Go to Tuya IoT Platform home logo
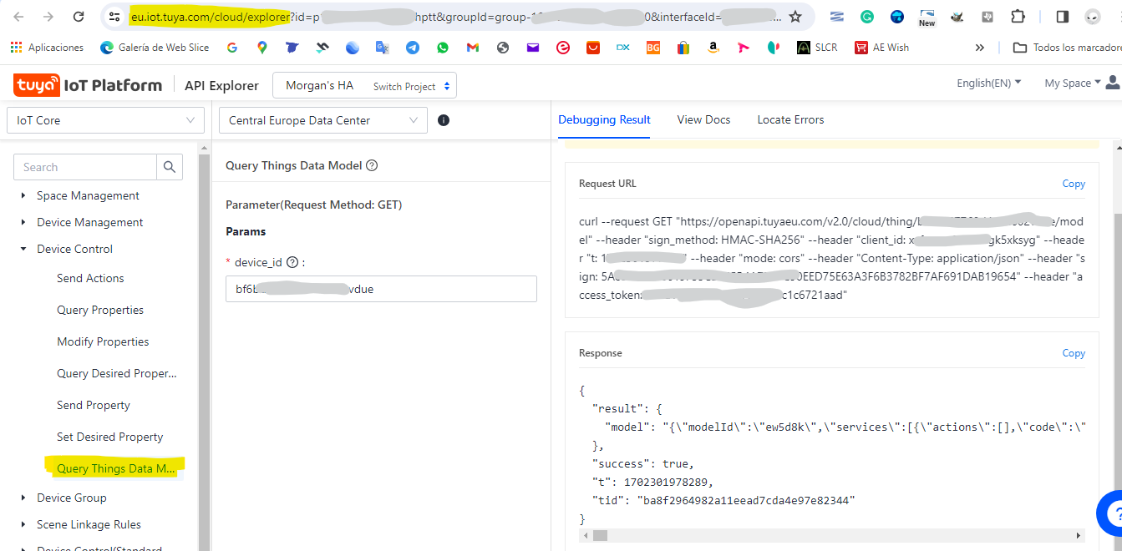Image resolution: width=1122 pixels, height=551 pixels. click(88, 85)
